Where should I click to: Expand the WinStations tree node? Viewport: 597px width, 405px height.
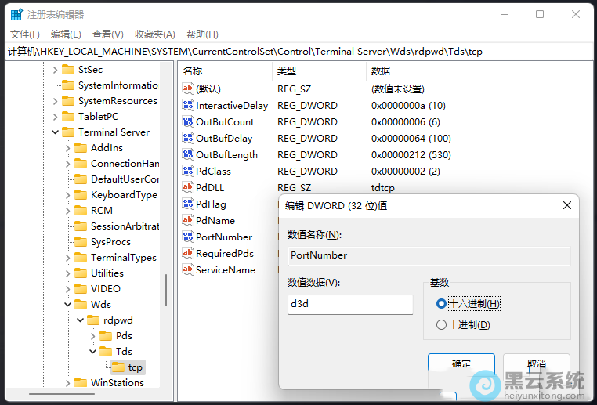point(67,383)
